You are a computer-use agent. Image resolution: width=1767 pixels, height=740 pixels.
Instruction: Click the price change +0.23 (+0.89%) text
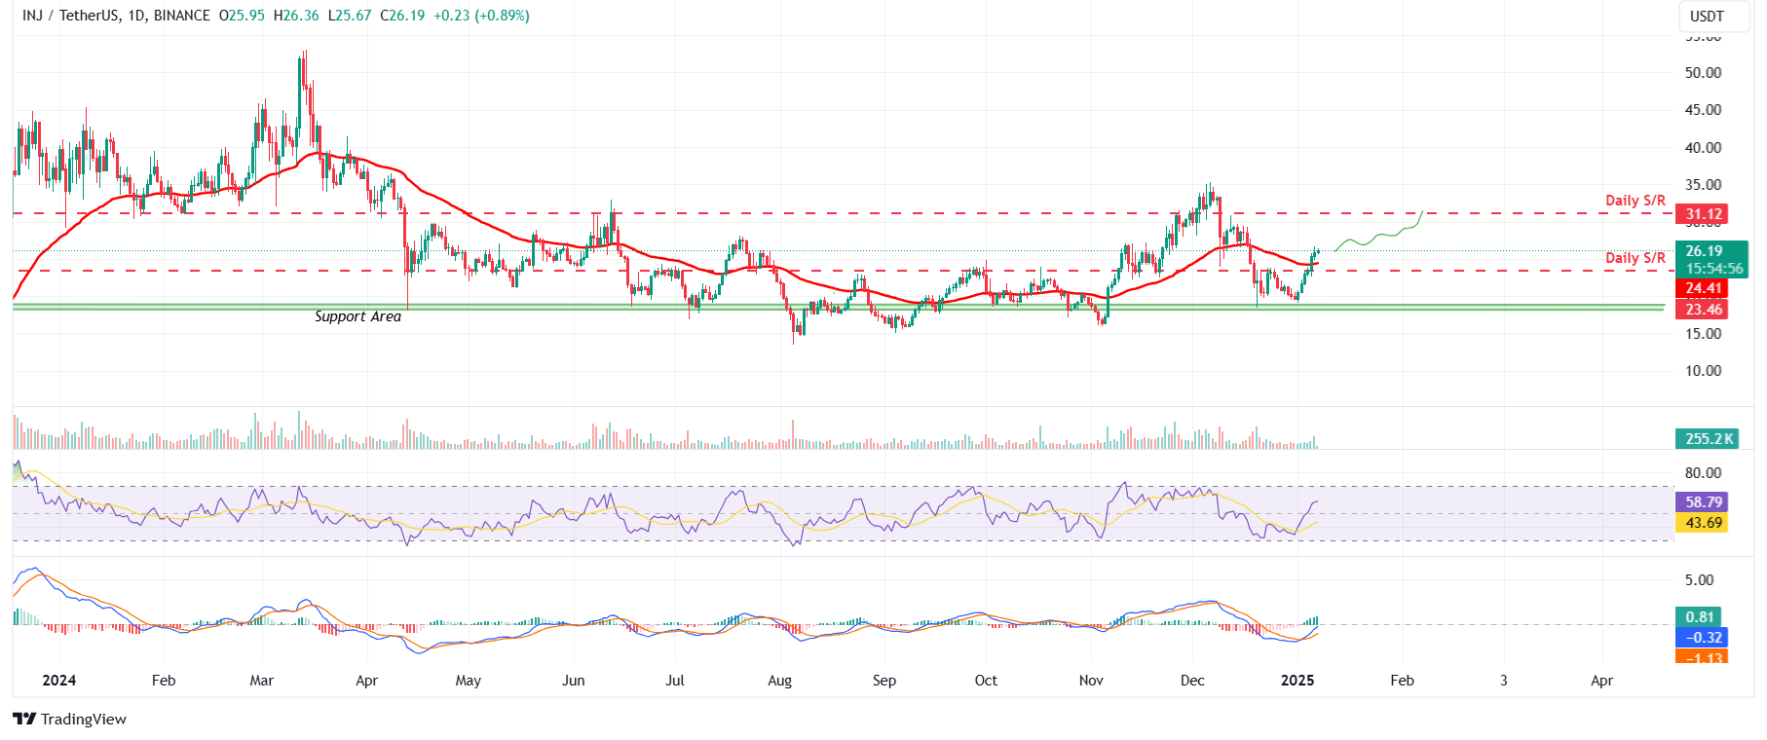tap(480, 16)
